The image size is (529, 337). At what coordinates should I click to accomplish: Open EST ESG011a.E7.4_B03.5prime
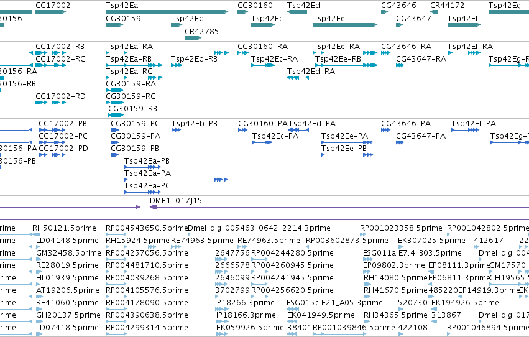tap(412, 253)
